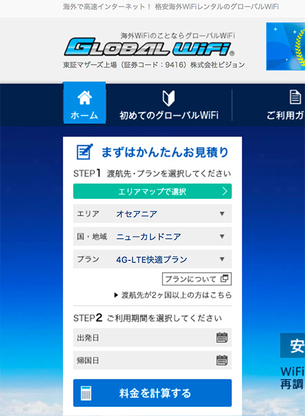Click the 帰国日 input field

152,360
